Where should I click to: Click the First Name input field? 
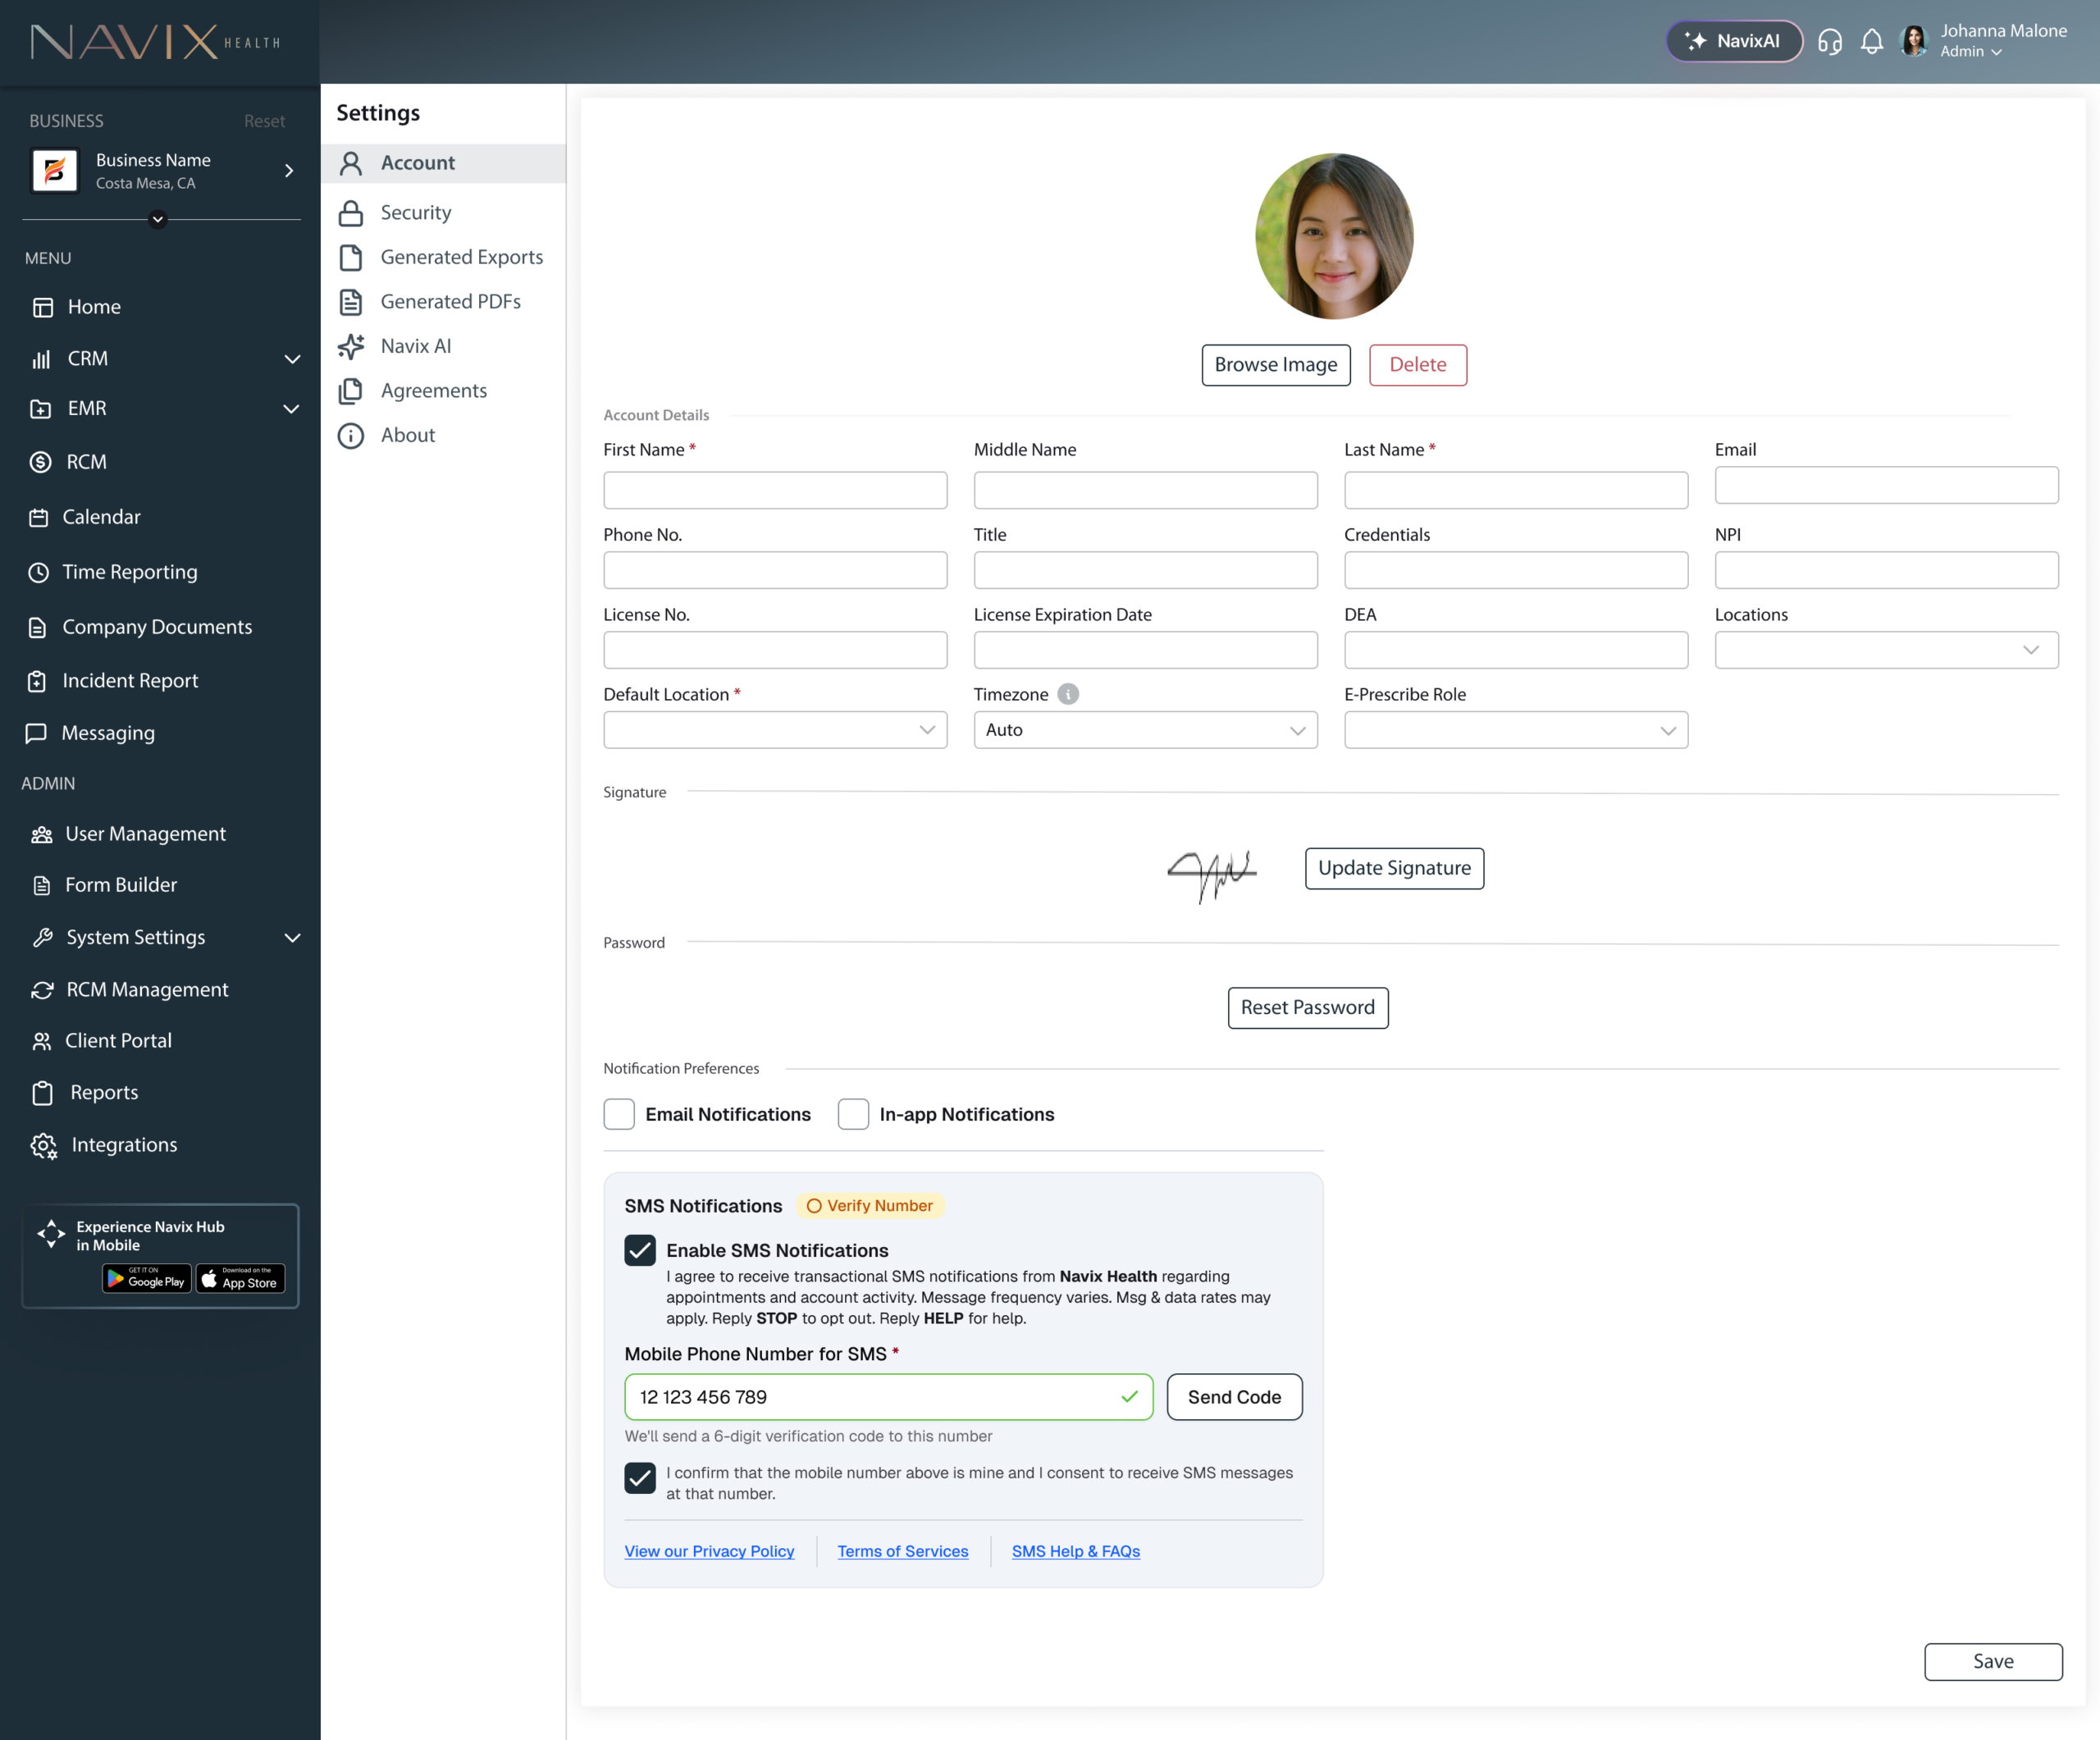[775, 490]
